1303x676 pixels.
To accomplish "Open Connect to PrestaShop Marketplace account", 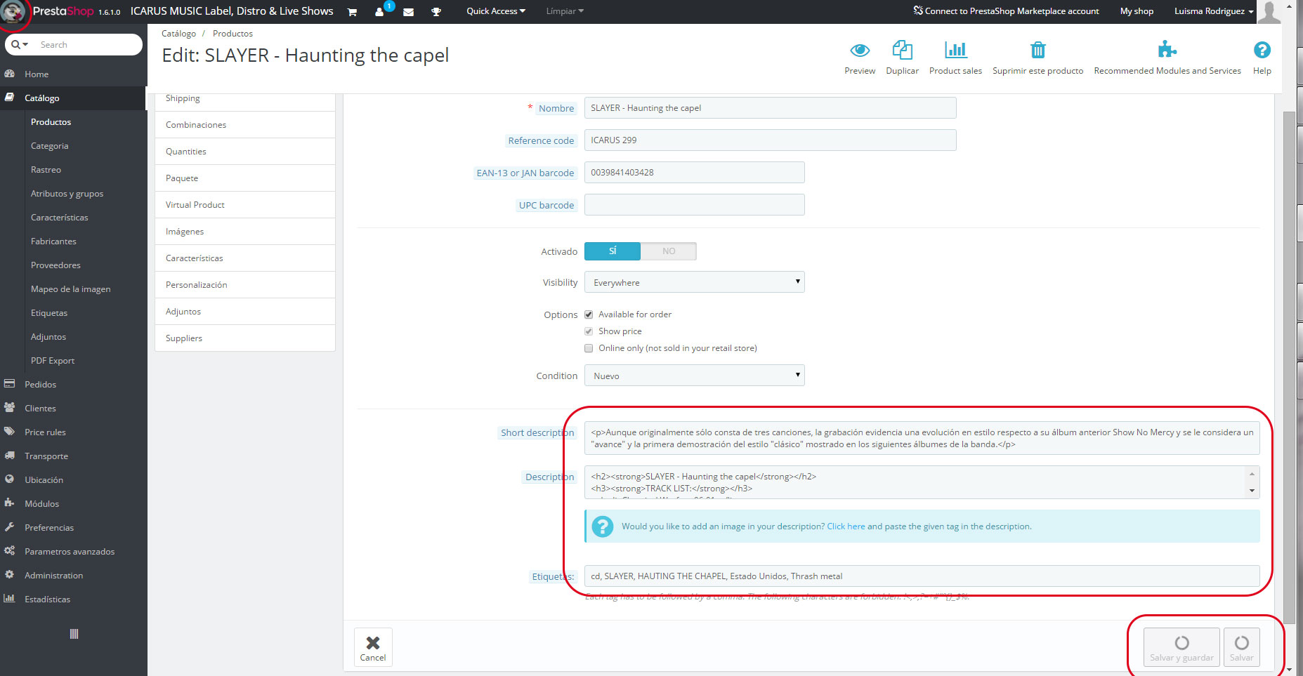I will point(1006,11).
